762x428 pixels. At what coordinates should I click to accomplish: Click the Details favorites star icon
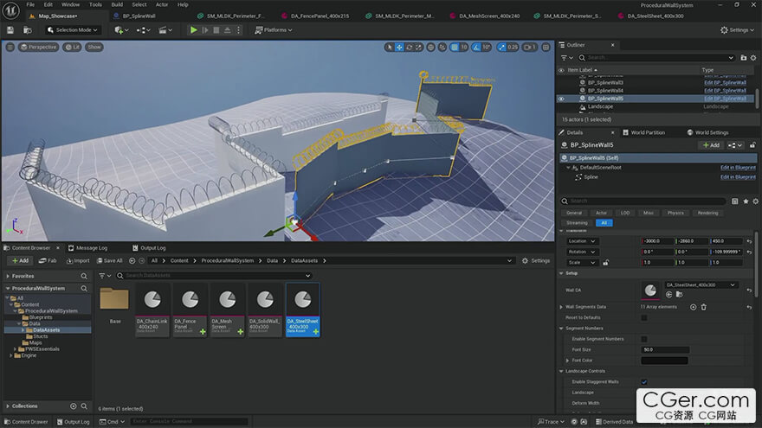tap(746, 201)
